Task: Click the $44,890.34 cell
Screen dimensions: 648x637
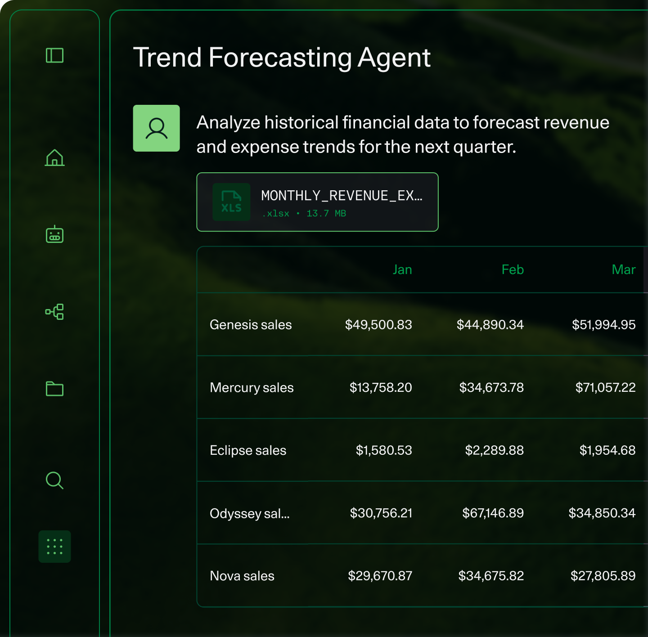Action: coord(490,324)
